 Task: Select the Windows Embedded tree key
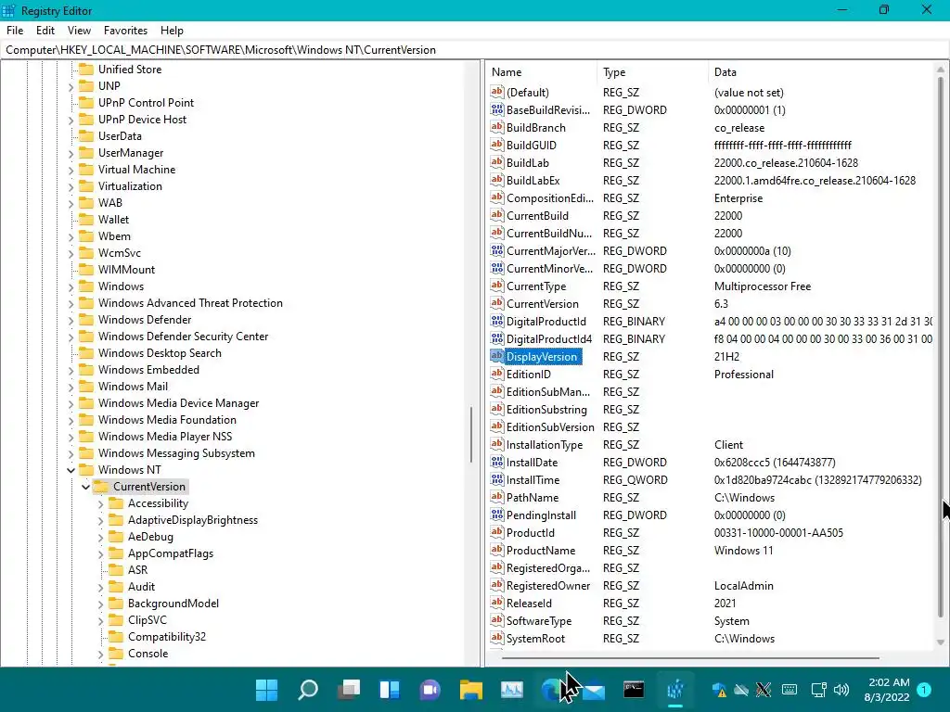click(x=148, y=369)
